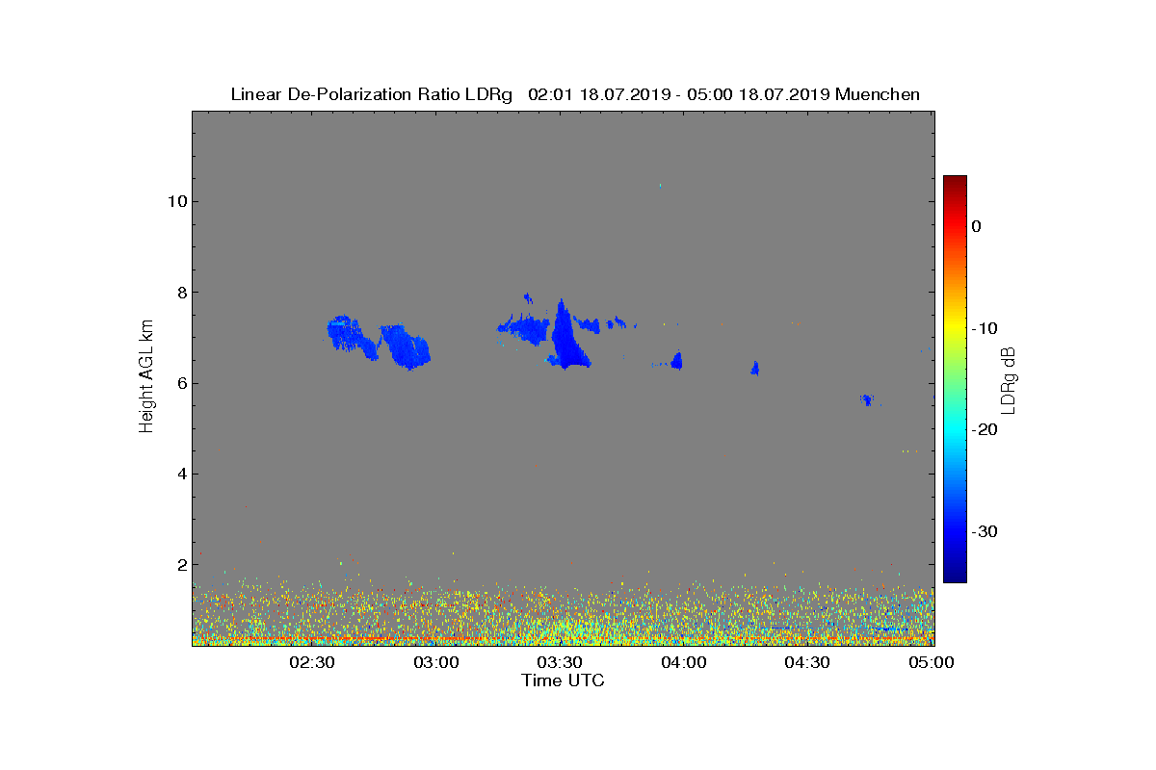1156x770 pixels.
Task: Click the 6 km height tick label
Action: (x=180, y=383)
